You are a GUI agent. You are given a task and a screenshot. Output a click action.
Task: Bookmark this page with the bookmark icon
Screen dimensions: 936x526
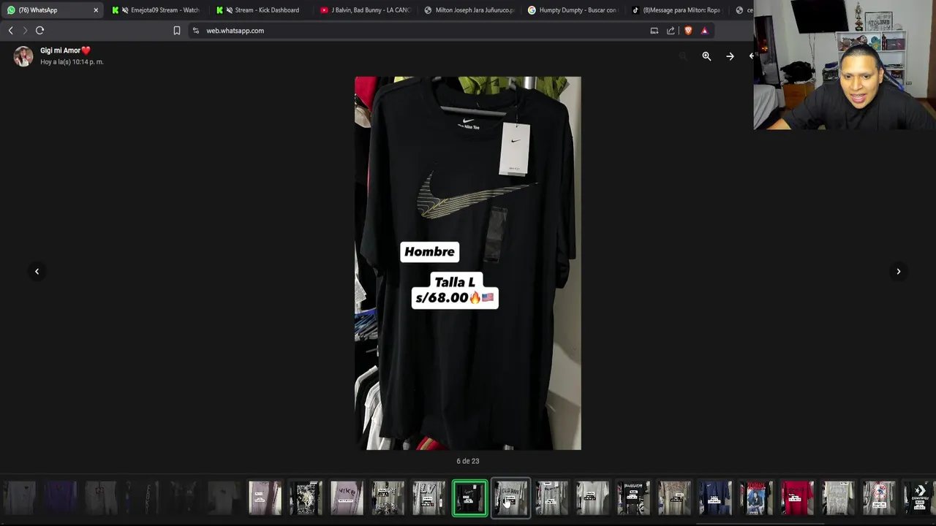point(177,31)
